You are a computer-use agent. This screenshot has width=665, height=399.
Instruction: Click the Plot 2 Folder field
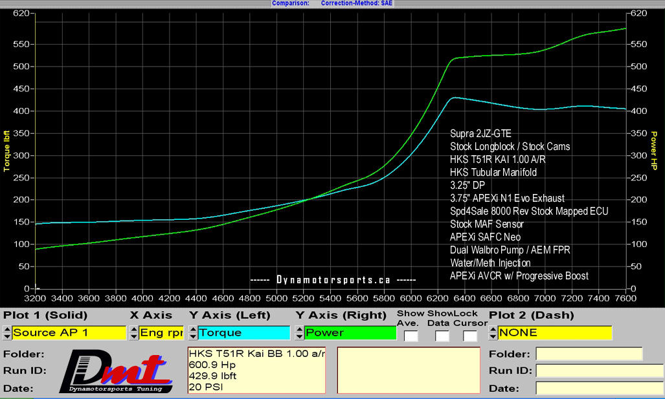[x=589, y=354]
